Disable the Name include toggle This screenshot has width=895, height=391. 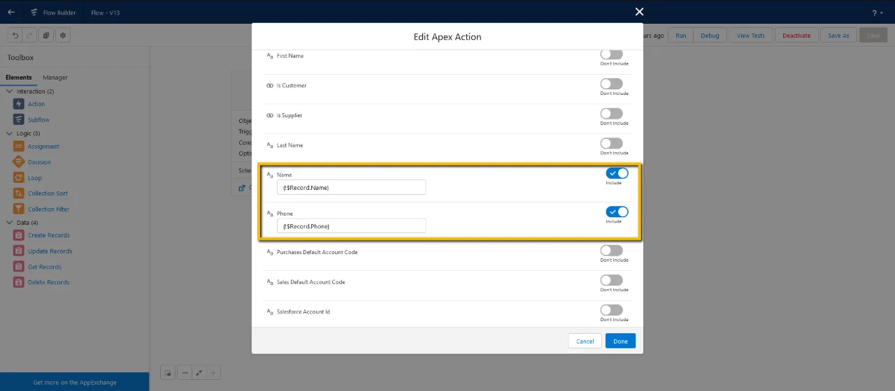pyautogui.click(x=617, y=173)
